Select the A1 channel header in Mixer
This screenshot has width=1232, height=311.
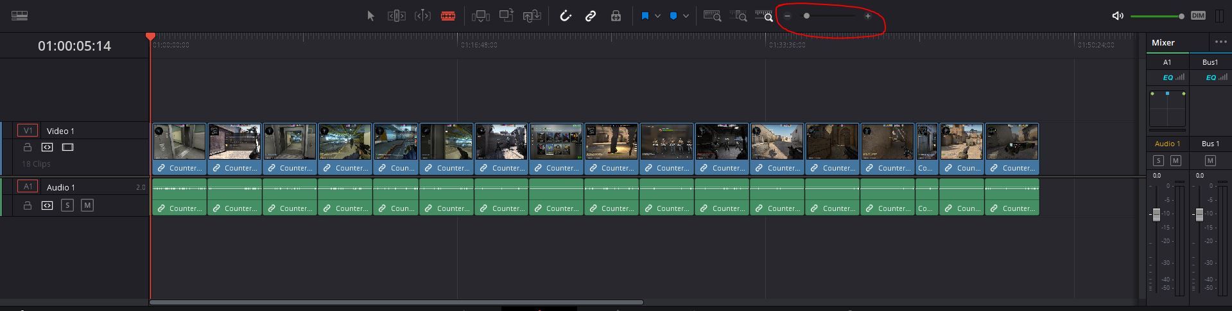coord(1167,62)
